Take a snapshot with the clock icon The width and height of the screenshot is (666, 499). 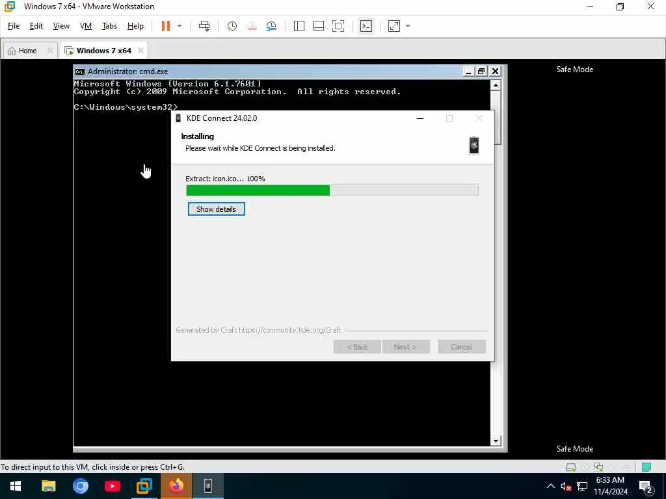click(x=232, y=26)
